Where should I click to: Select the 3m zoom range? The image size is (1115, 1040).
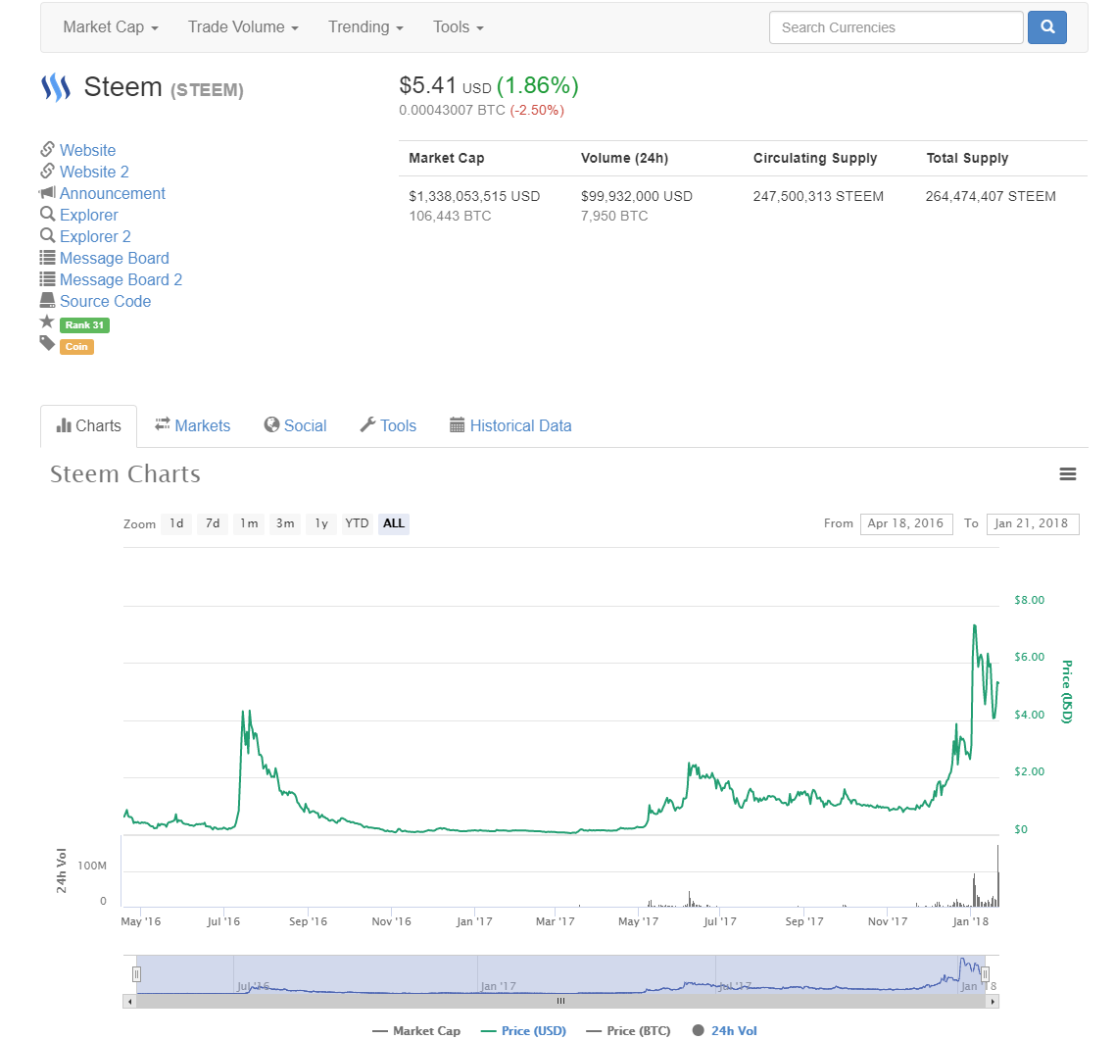click(285, 523)
